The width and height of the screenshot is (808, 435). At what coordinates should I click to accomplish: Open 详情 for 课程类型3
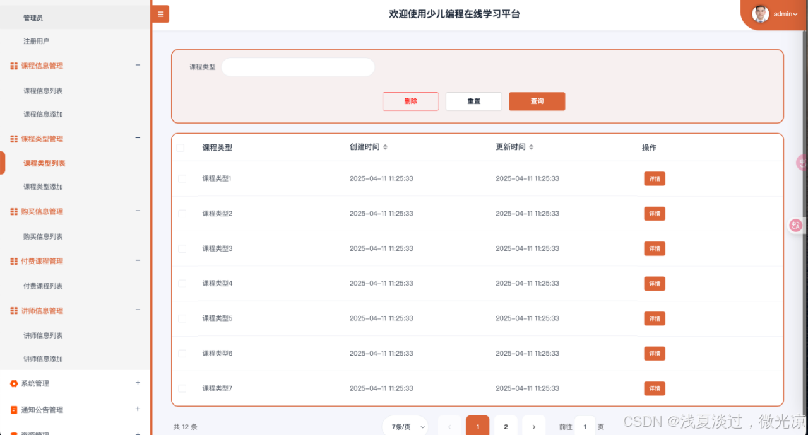click(x=654, y=248)
